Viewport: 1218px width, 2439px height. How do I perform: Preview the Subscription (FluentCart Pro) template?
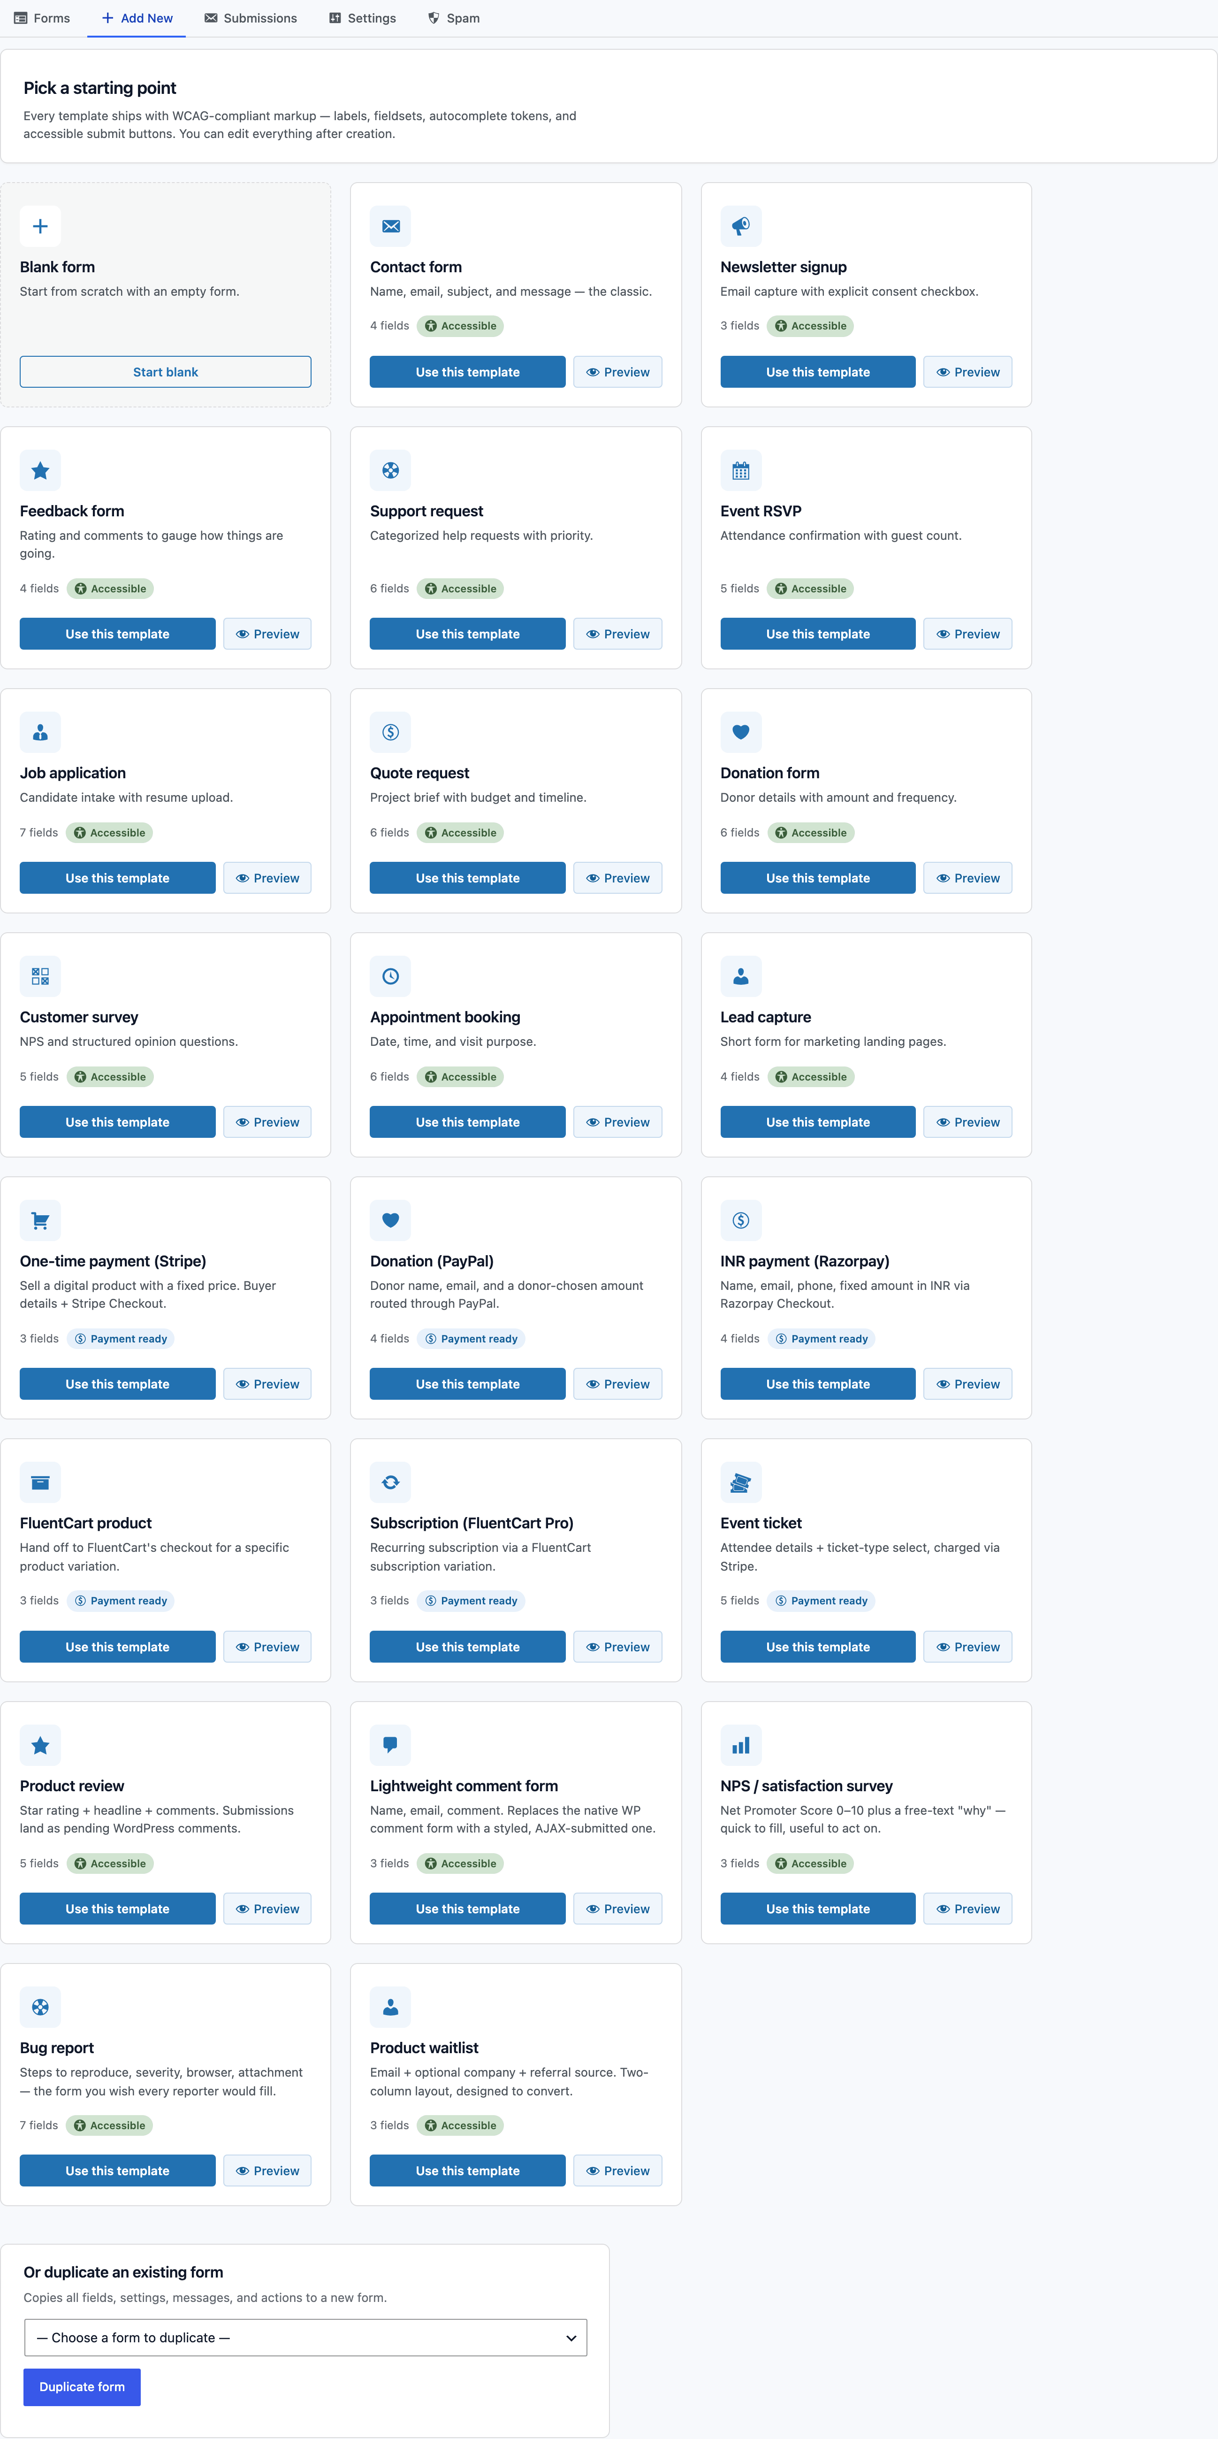tap(617, 1647)
